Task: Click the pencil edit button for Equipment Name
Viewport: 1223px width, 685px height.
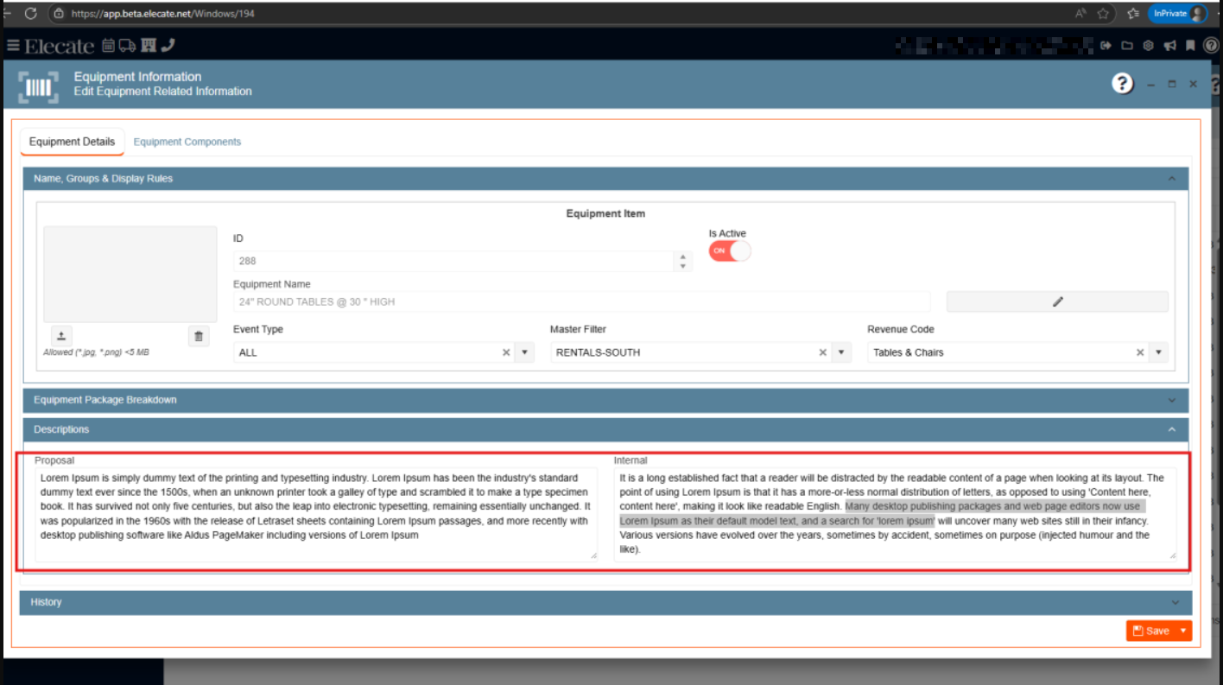Action: [x=1057, y=301]
